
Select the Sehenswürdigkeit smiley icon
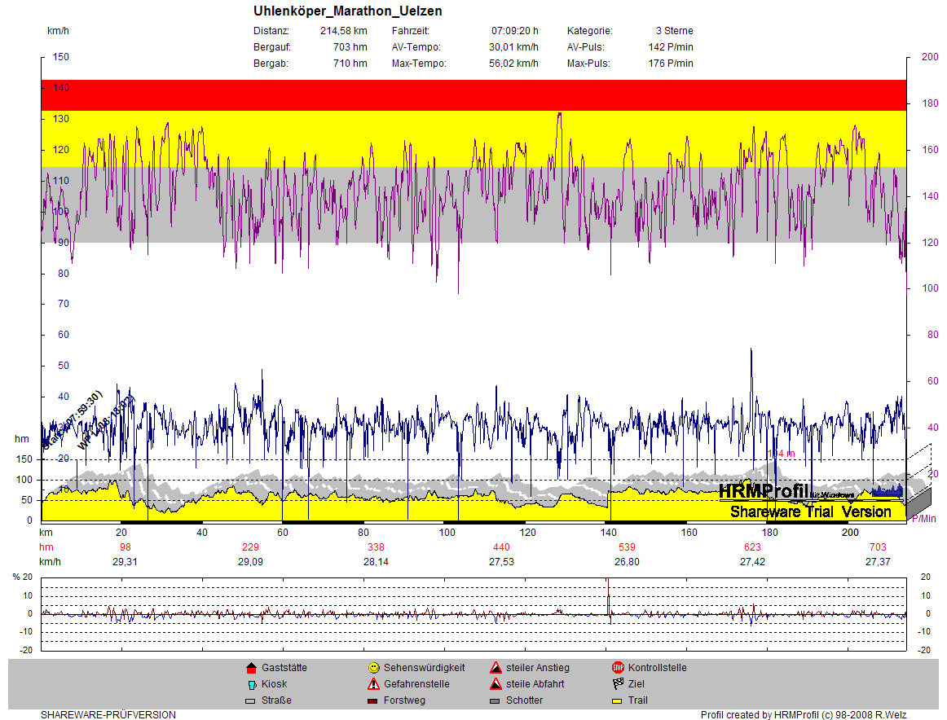click(373, 668)
